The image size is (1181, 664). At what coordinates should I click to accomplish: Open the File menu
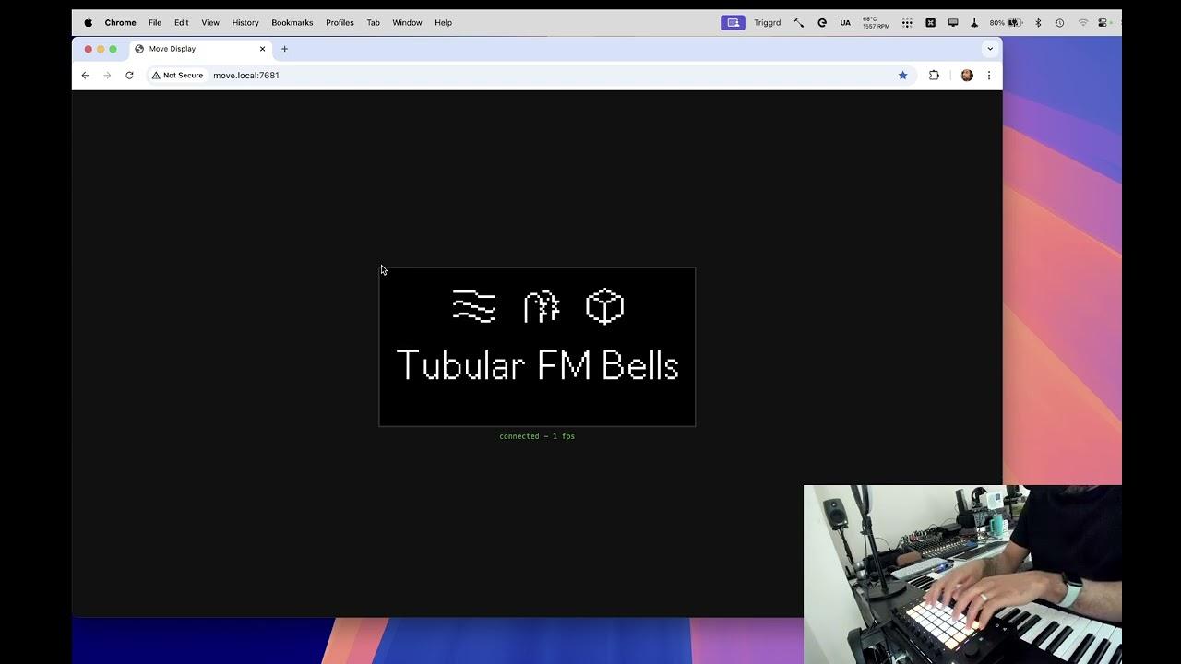point(155,22)
